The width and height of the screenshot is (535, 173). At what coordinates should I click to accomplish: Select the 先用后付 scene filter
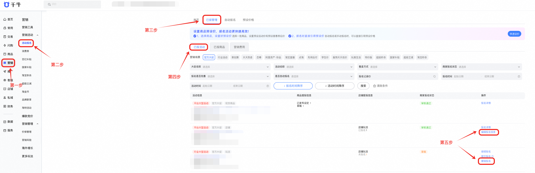click(x=312, y=57)
